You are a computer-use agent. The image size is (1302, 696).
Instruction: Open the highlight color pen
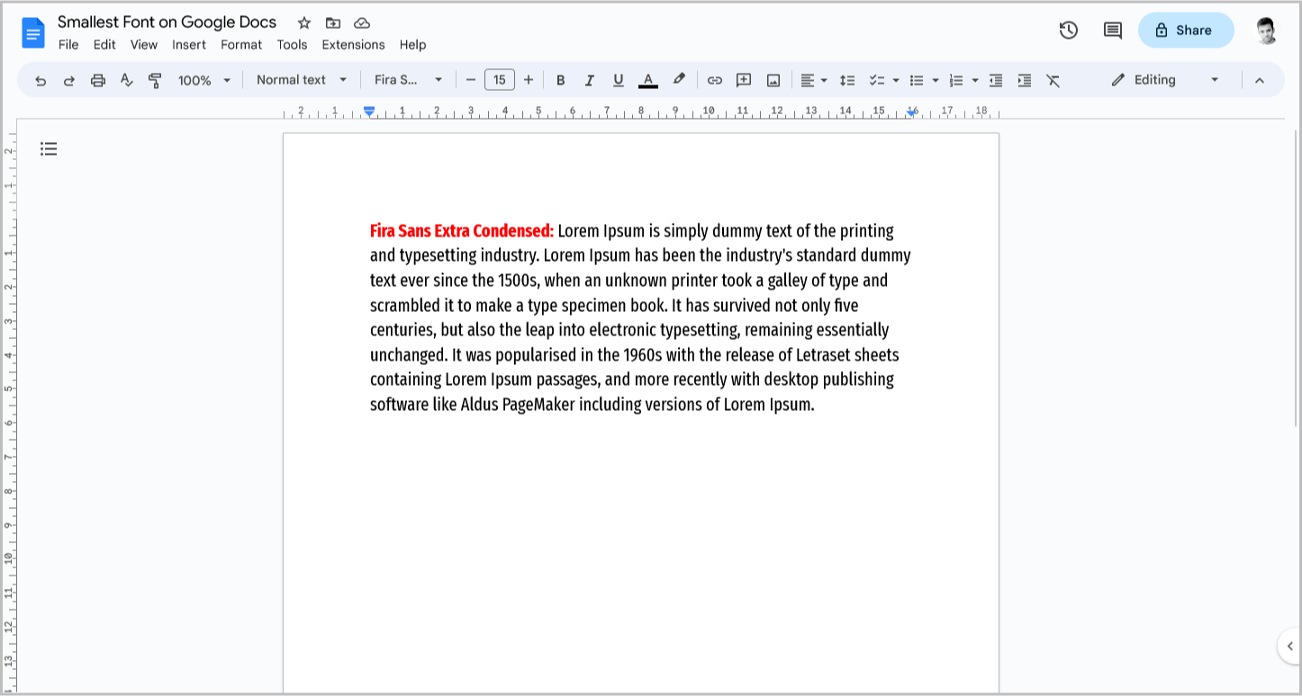click(679, 79)
